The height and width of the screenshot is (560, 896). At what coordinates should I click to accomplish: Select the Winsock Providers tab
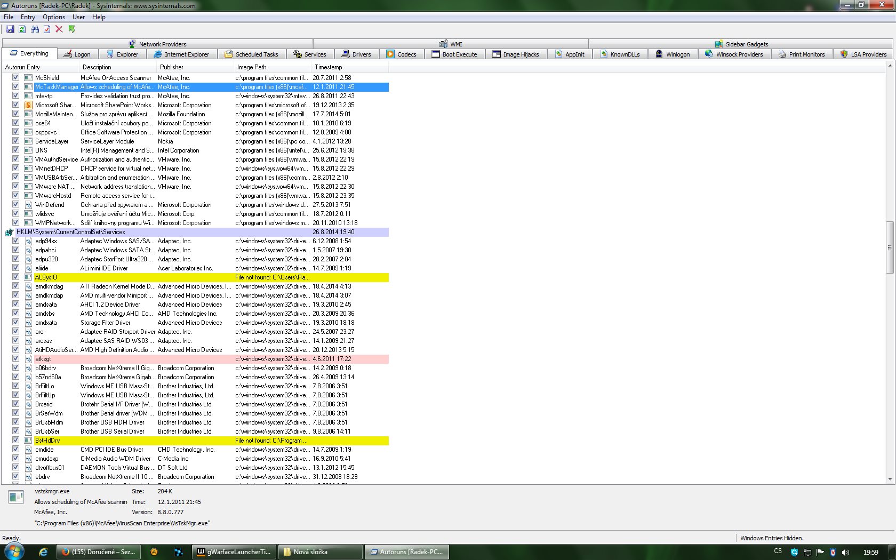coord(734,54)
